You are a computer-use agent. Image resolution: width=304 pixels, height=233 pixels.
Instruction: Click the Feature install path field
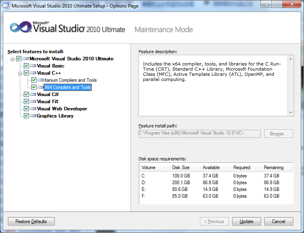tap(200, 133)
